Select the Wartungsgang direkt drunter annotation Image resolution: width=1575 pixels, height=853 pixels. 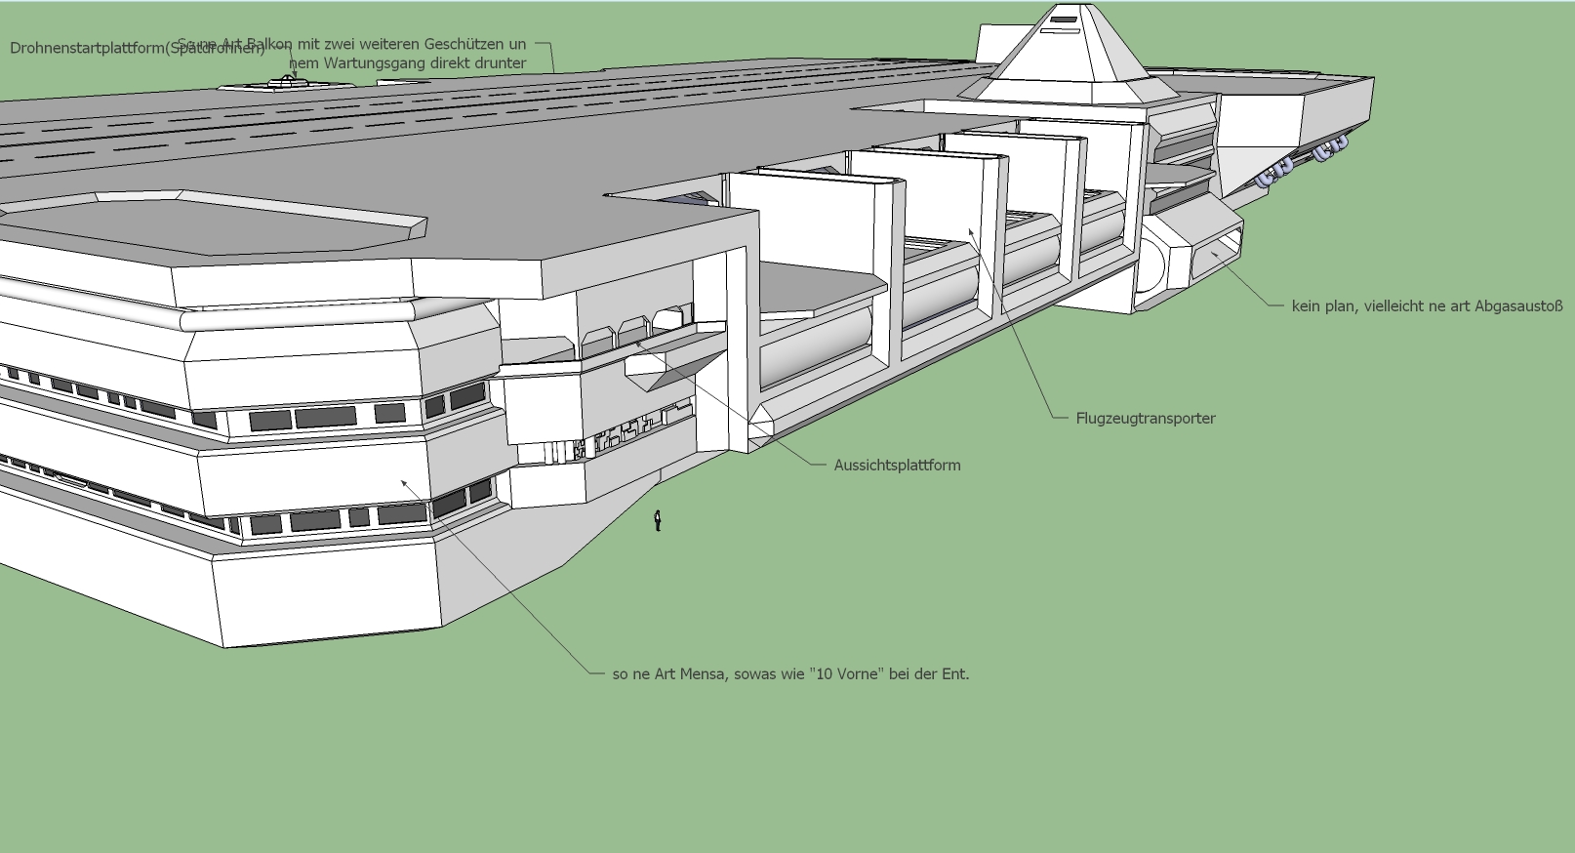(407, 63)
